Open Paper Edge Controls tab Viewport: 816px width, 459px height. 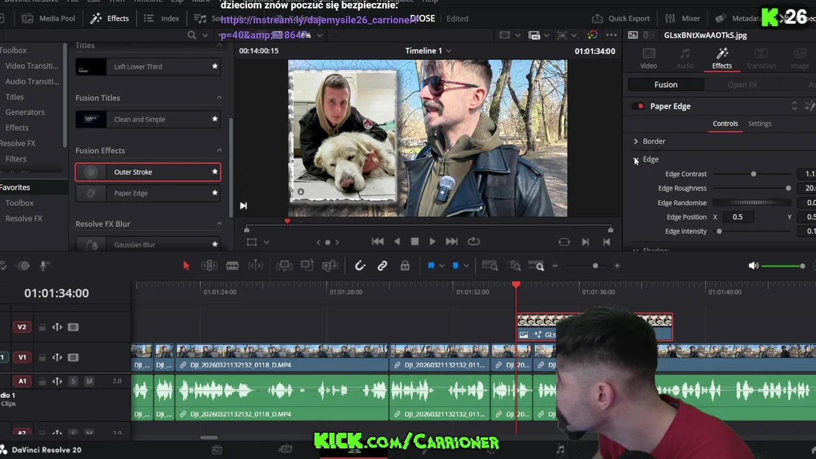click(x=725, y=124)
